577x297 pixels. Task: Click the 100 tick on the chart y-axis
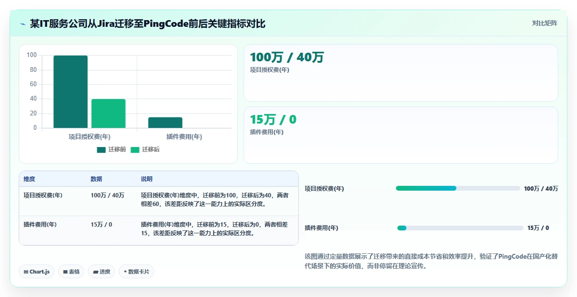[x=32, y=55]
